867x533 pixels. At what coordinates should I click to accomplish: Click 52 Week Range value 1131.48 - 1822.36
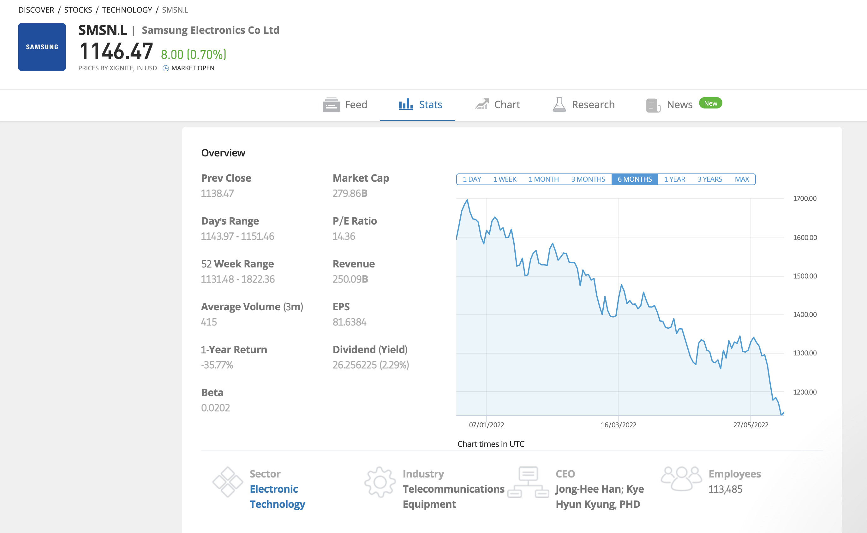click(238, 279)
